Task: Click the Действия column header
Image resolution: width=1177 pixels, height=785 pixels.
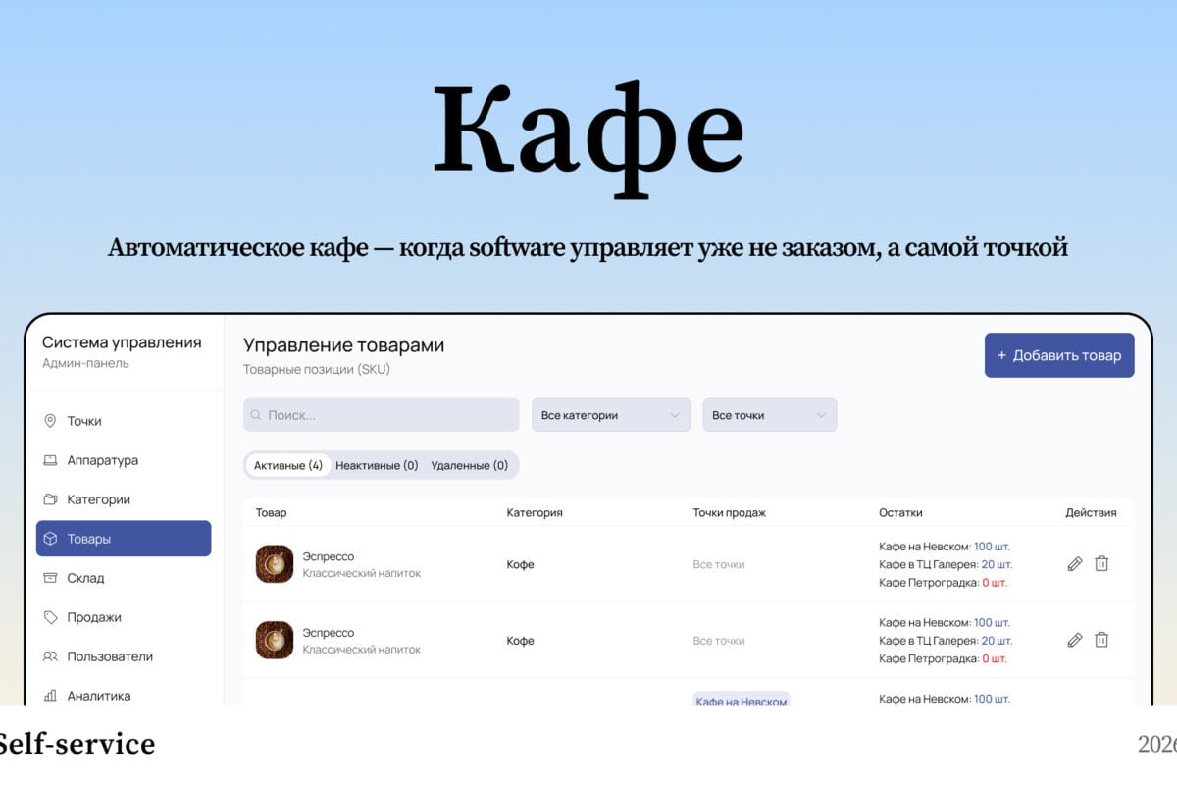Action: 1091,512
